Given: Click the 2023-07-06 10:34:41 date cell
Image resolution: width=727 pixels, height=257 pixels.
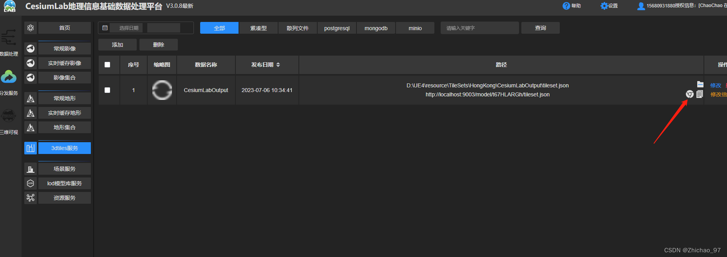Looking at the screenshot, I should (267, 90).
